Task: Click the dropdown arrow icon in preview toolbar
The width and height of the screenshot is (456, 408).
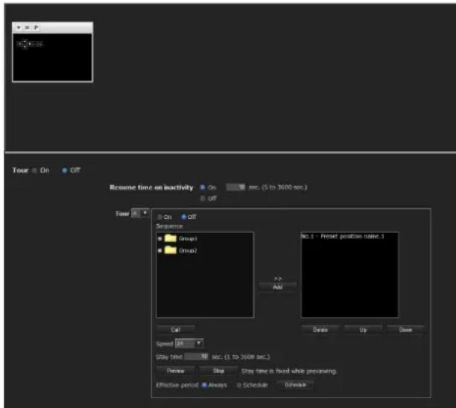Action: (x=19, y=28)
